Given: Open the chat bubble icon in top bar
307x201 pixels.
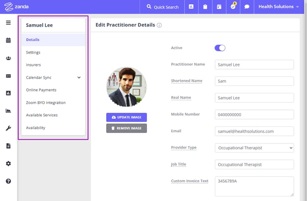Looking at the screenshot, I should [x=247, y=7].
